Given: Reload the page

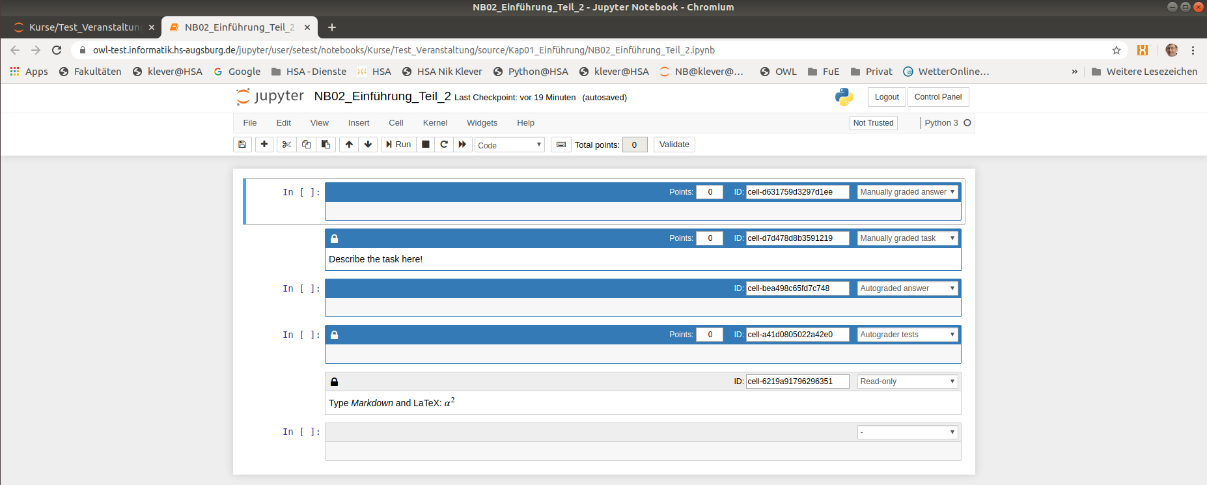Looking at the screenshot, I should [x=57, y=50].
